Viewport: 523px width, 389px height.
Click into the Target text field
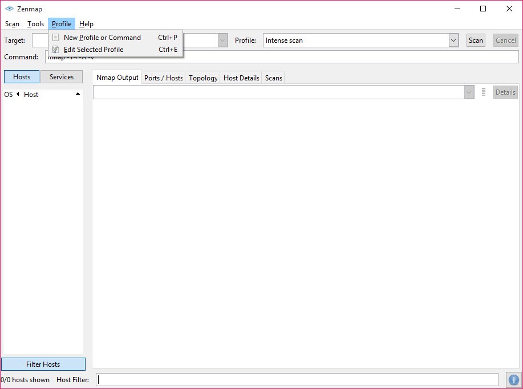point(125,40)
